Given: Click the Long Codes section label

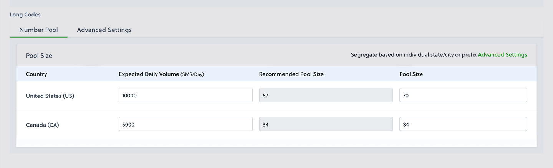Looking at the screenshot, I should point(25,15).
